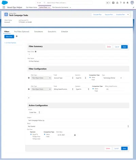Open Operator dropdown in Billing State row
Viewport: 136px width, 160px height.
82,89
